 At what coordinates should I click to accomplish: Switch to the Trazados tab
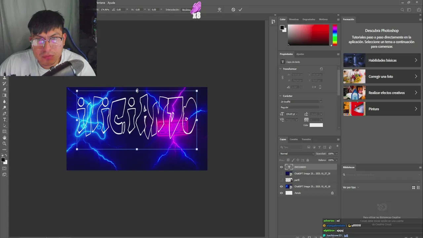pyautogui.click(x=306, y=139)
